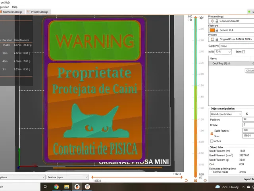Click the filament preset lock icon
The image size is (254, 191).
coord(217,30)
